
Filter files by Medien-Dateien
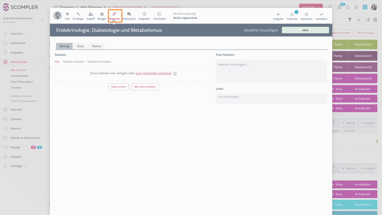(73, 62)
